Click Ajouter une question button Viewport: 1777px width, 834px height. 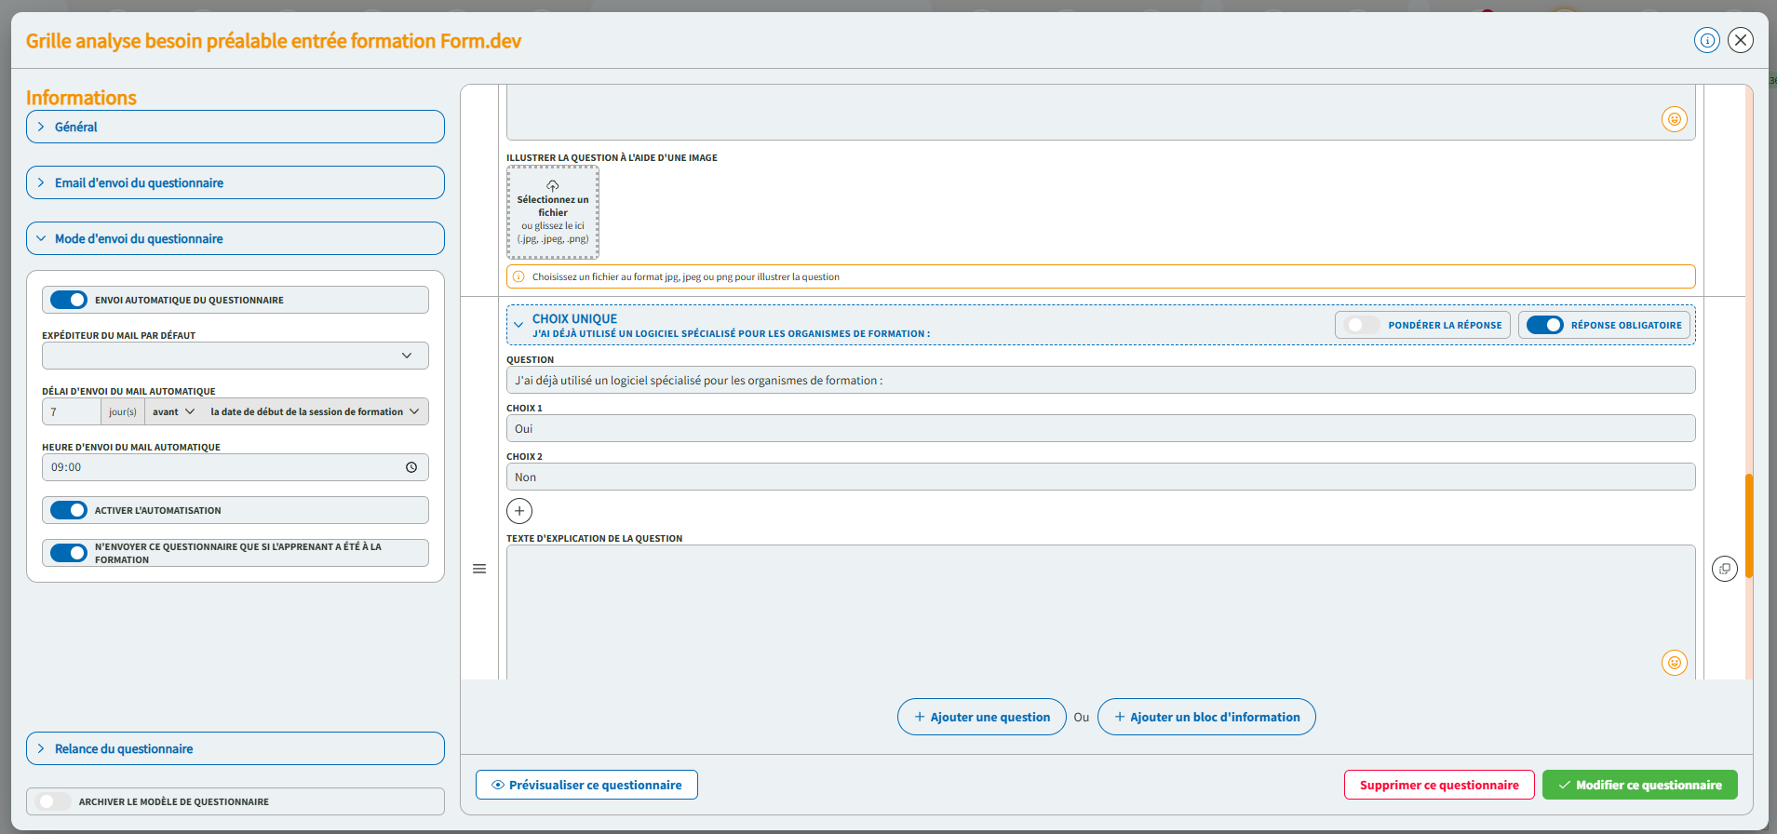[981, 717]
